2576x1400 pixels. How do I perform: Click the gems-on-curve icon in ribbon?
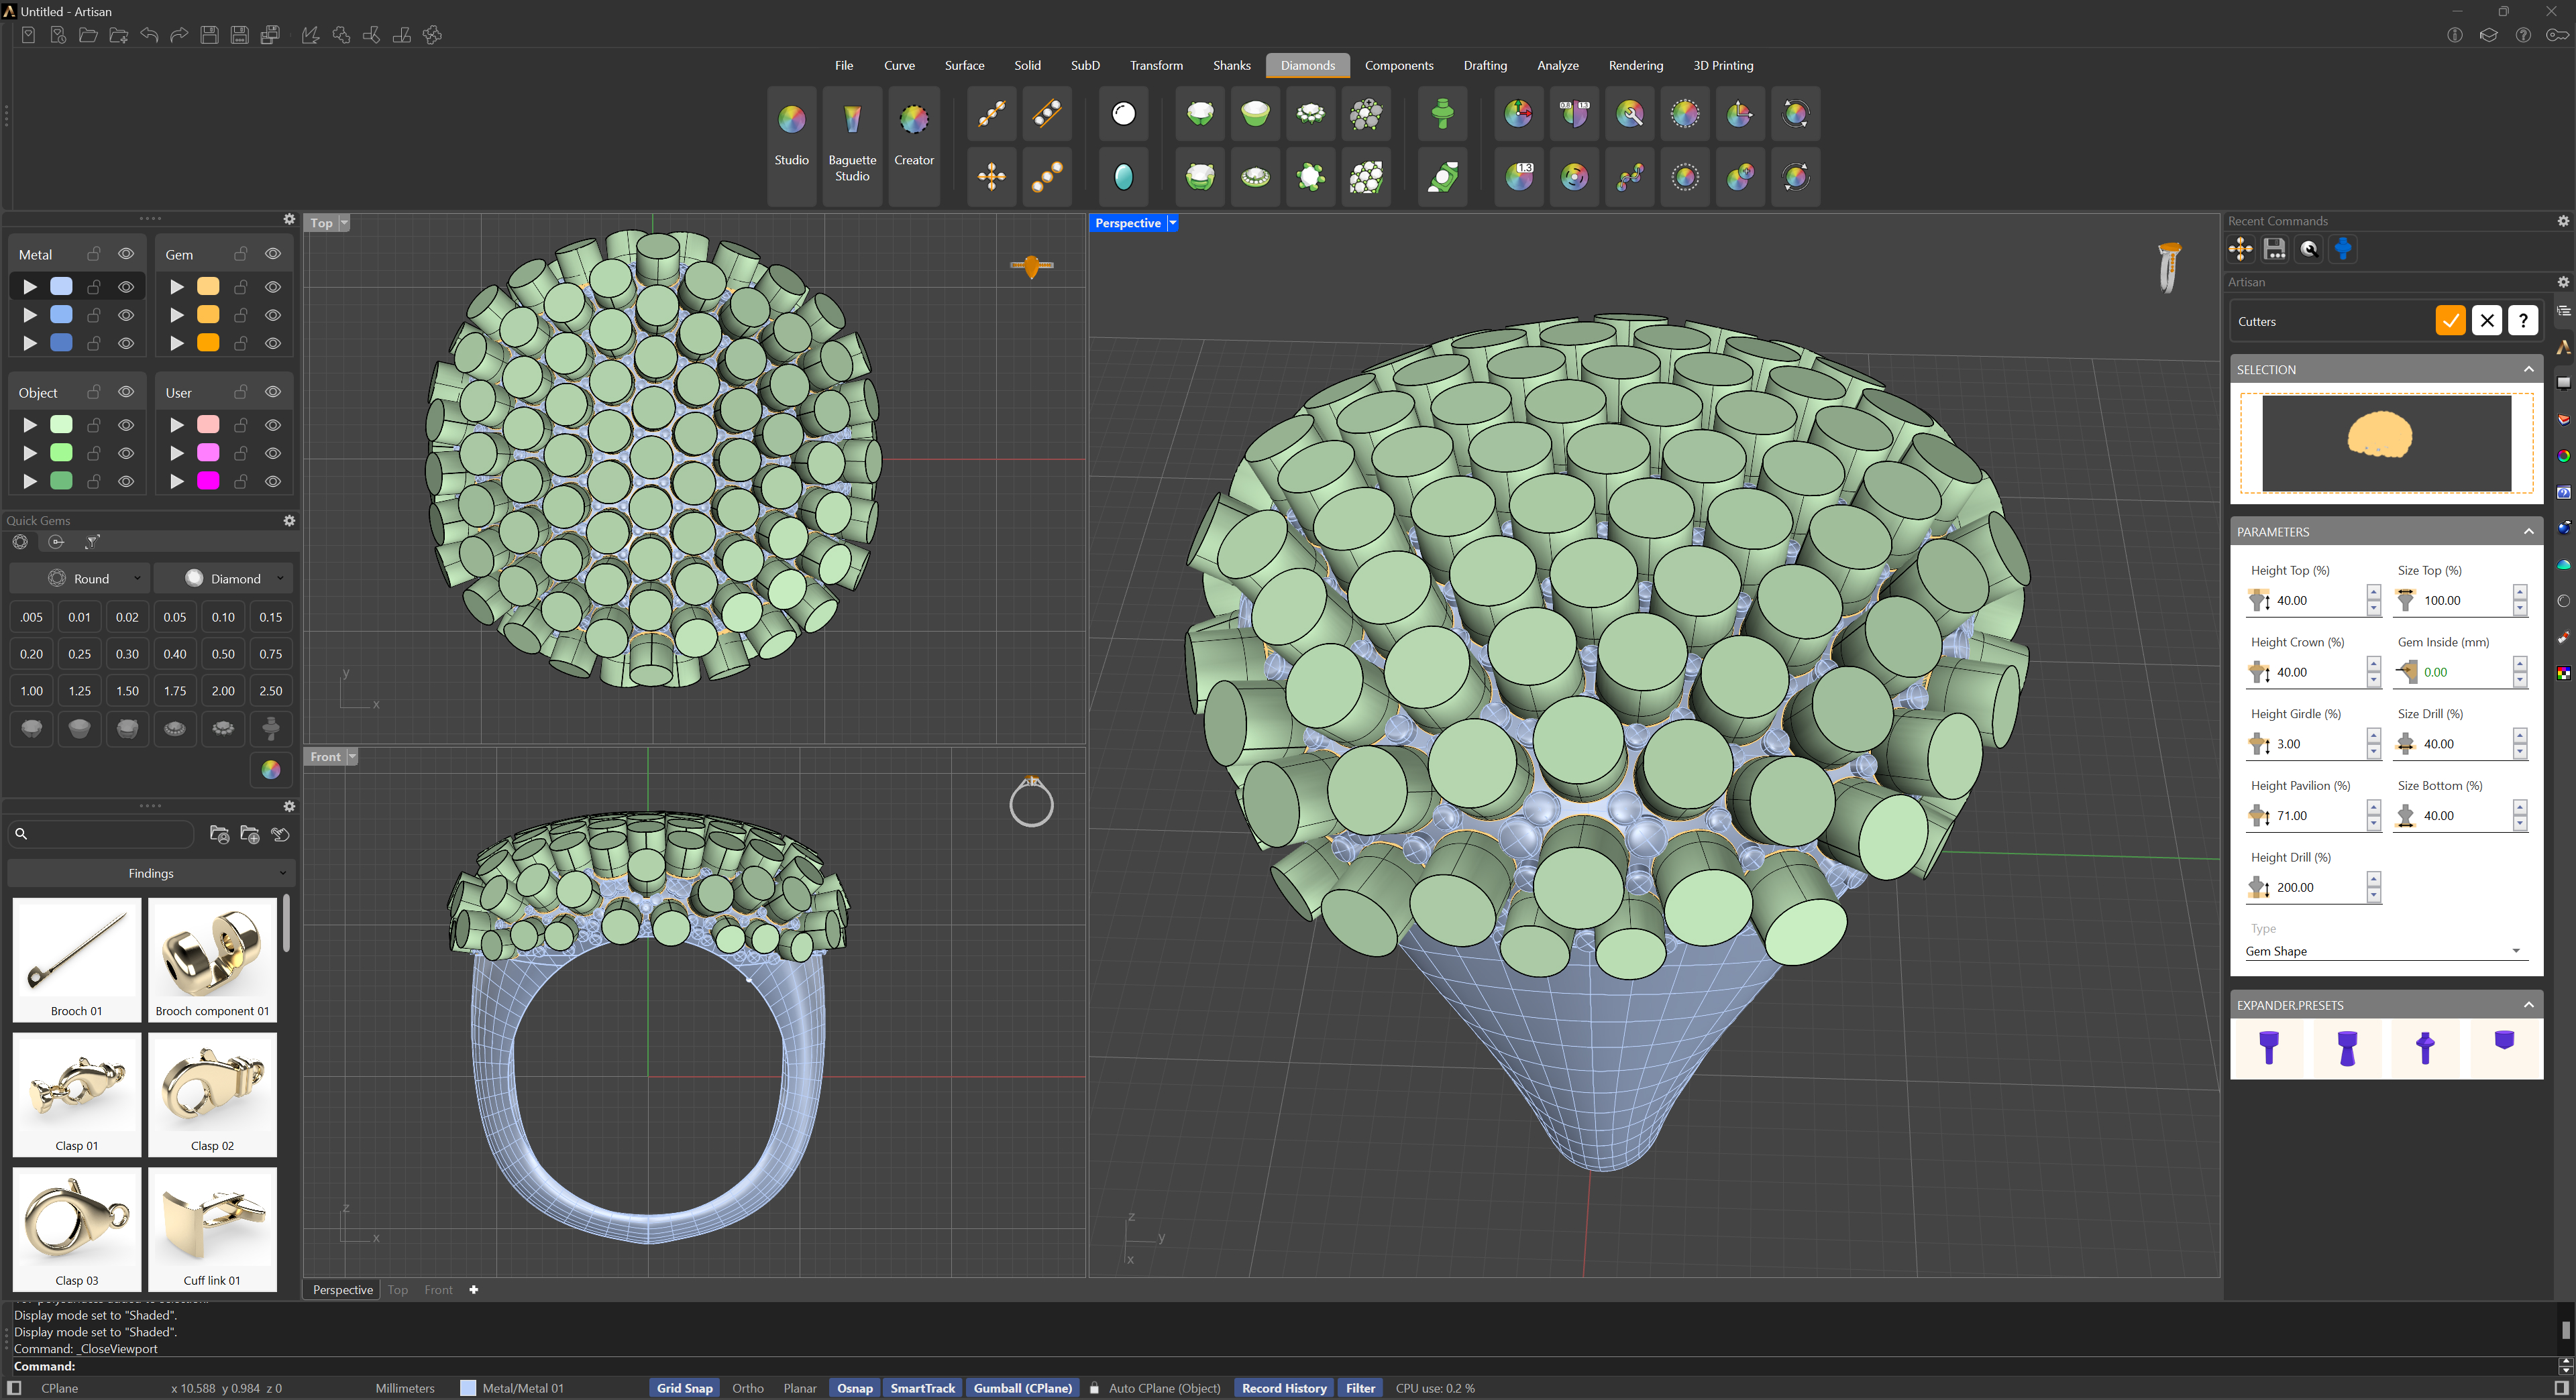[x=992, y=114]
